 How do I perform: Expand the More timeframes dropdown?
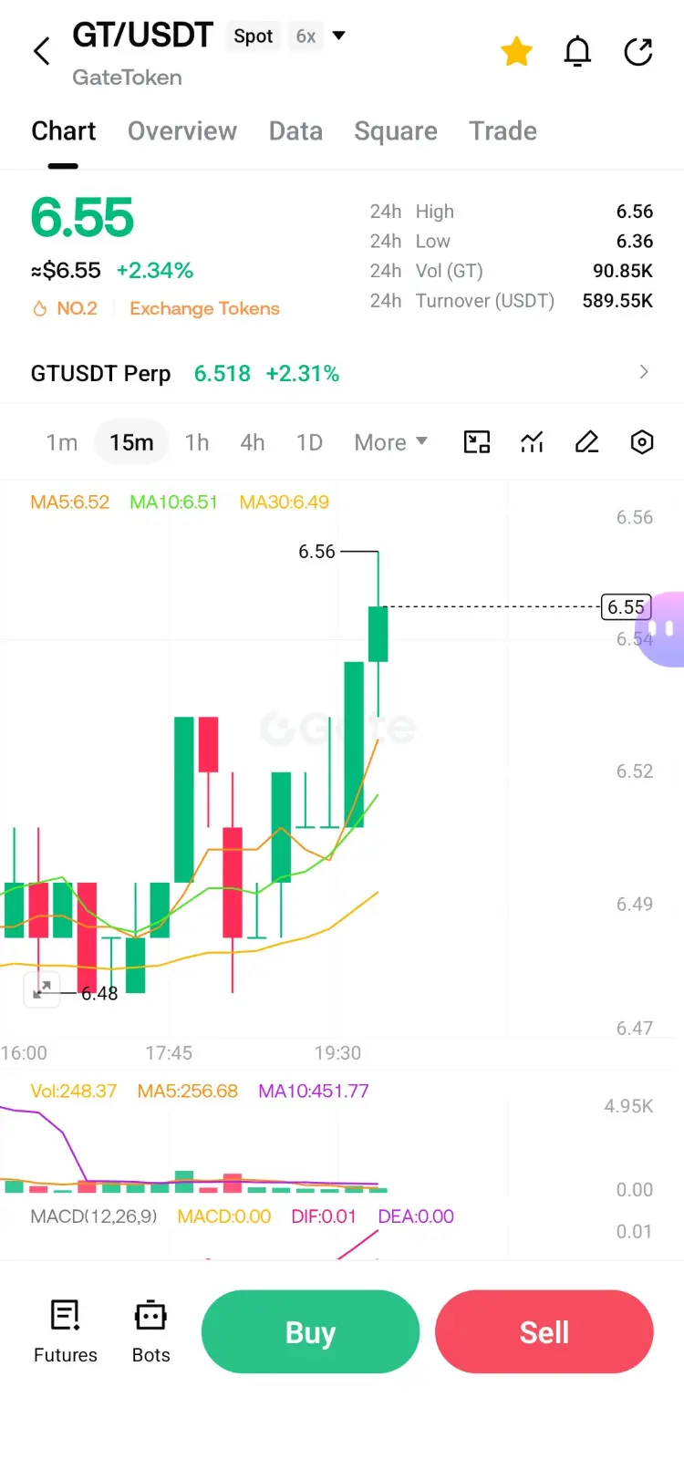pyautogui.click(x=390, y=442)
